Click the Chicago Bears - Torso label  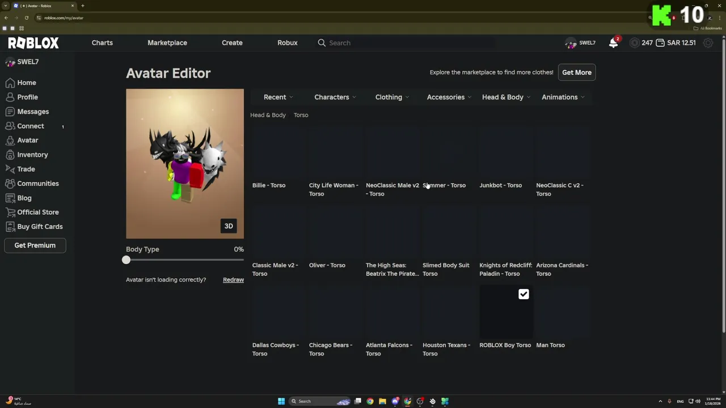tap(331, 350)
